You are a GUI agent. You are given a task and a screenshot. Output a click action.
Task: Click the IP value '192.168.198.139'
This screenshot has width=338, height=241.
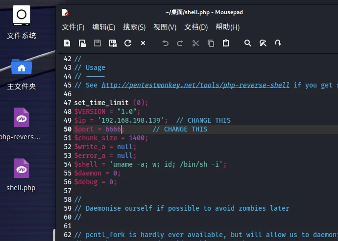pos(131,120)
